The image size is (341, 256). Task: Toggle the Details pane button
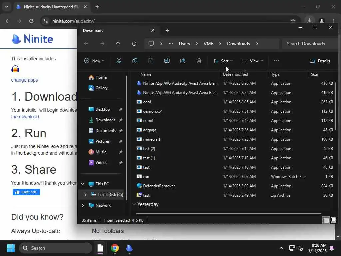pos(320,61)
